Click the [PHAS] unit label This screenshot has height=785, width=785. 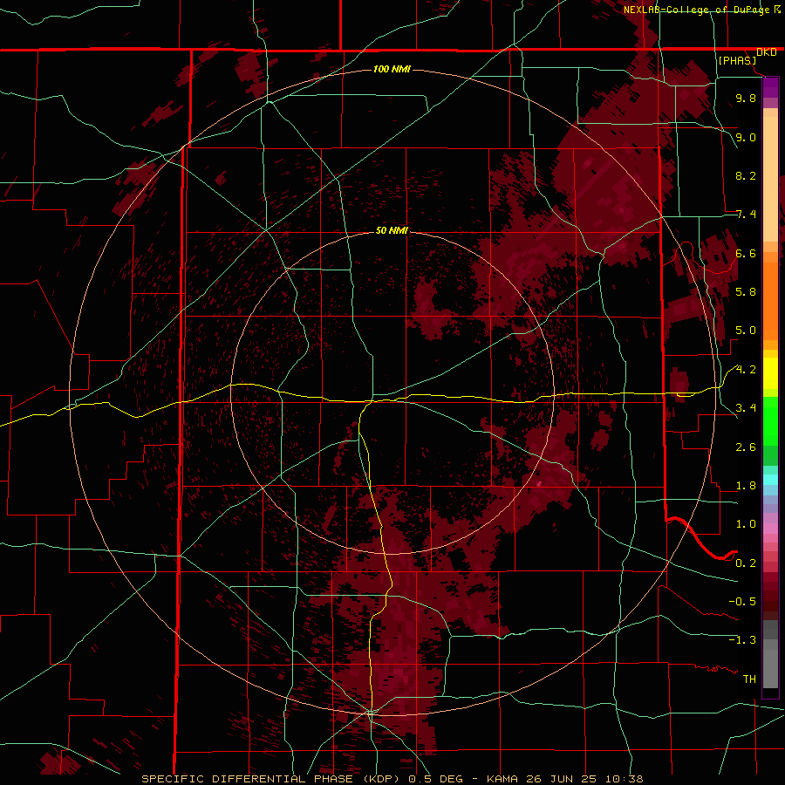pyautogui.click(x=737, y=61)
